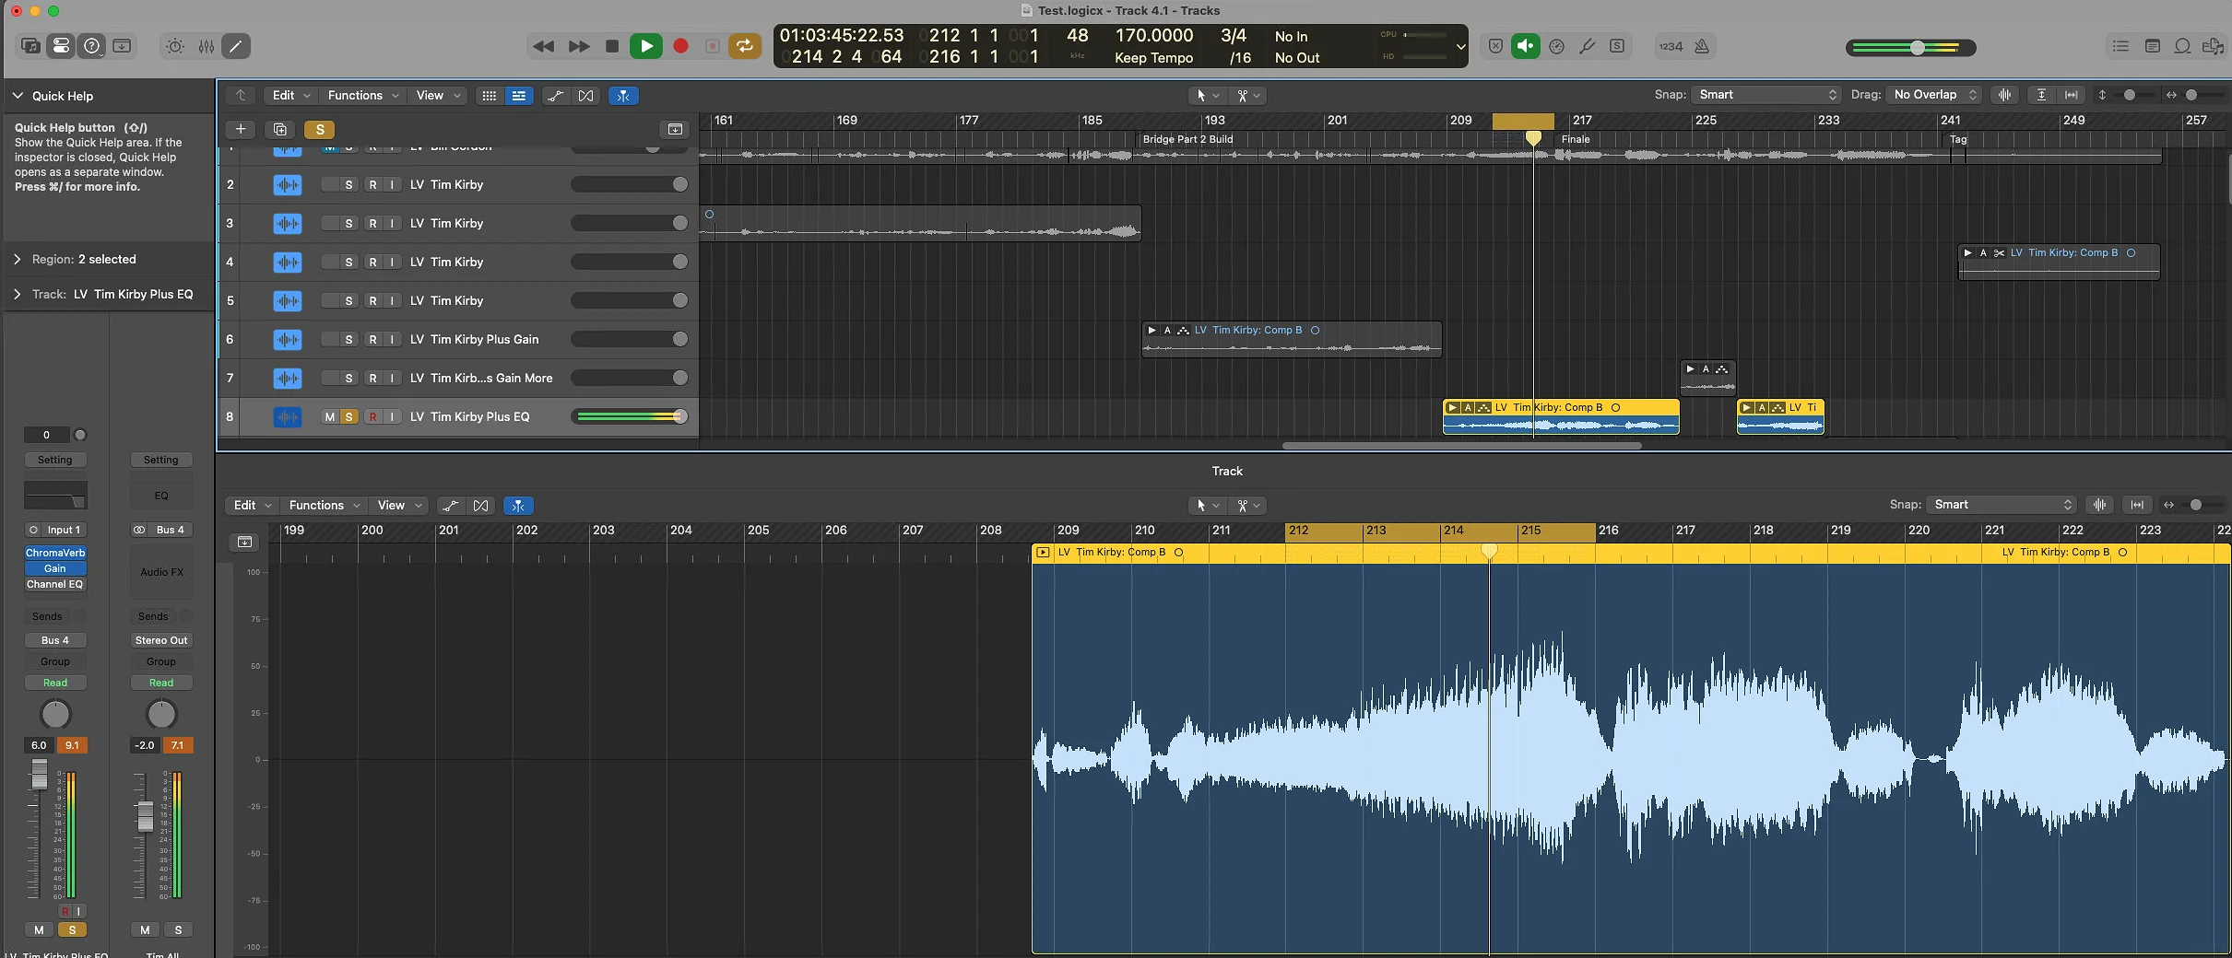Viewport: 2232px width, 958px height.
Task: Open the Track editor Edit menu
Action: (x=252, y=506)
